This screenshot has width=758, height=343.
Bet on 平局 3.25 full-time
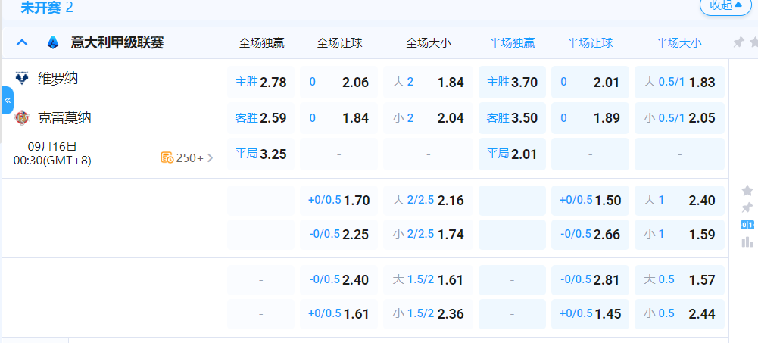260,154
